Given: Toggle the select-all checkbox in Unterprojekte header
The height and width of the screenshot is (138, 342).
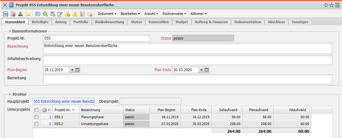Looking at the screenshot, I should tap(37, 110).
